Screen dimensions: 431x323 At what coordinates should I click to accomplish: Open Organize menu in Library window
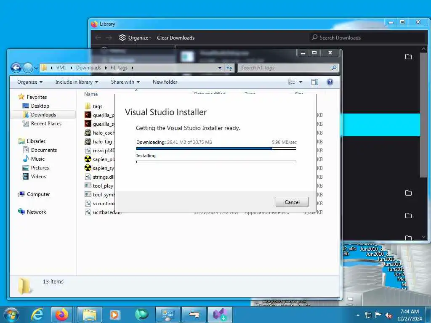point(135,37)
